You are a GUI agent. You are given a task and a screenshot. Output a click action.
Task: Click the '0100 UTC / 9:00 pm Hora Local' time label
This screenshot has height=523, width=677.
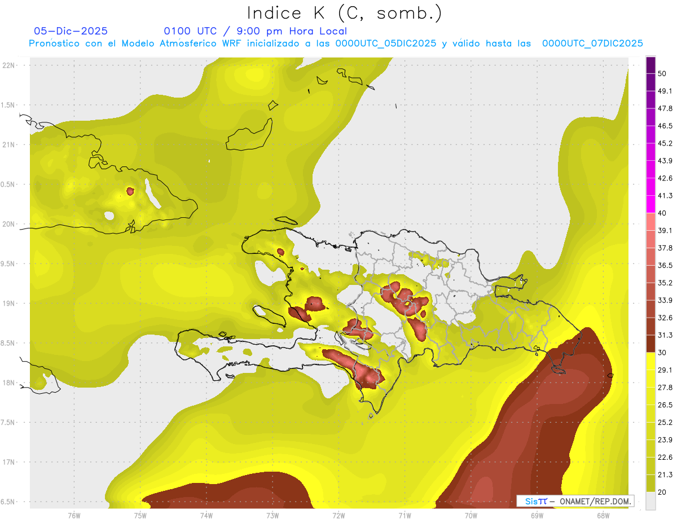pyautogui.click(x=255, y=31)
